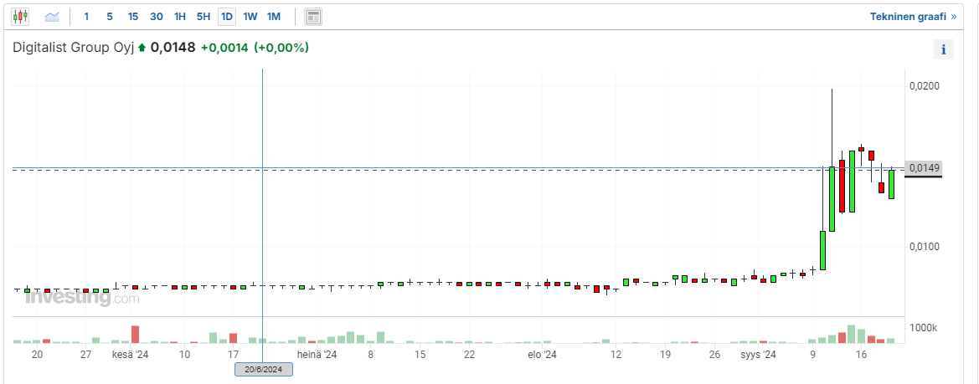Image resolution: width=979 pixels, height=384 pixels.
Task: Choose the 15 minute interval
Action: [133, 17]
